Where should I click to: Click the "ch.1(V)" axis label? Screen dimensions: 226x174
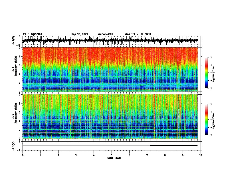pos(14,40)
